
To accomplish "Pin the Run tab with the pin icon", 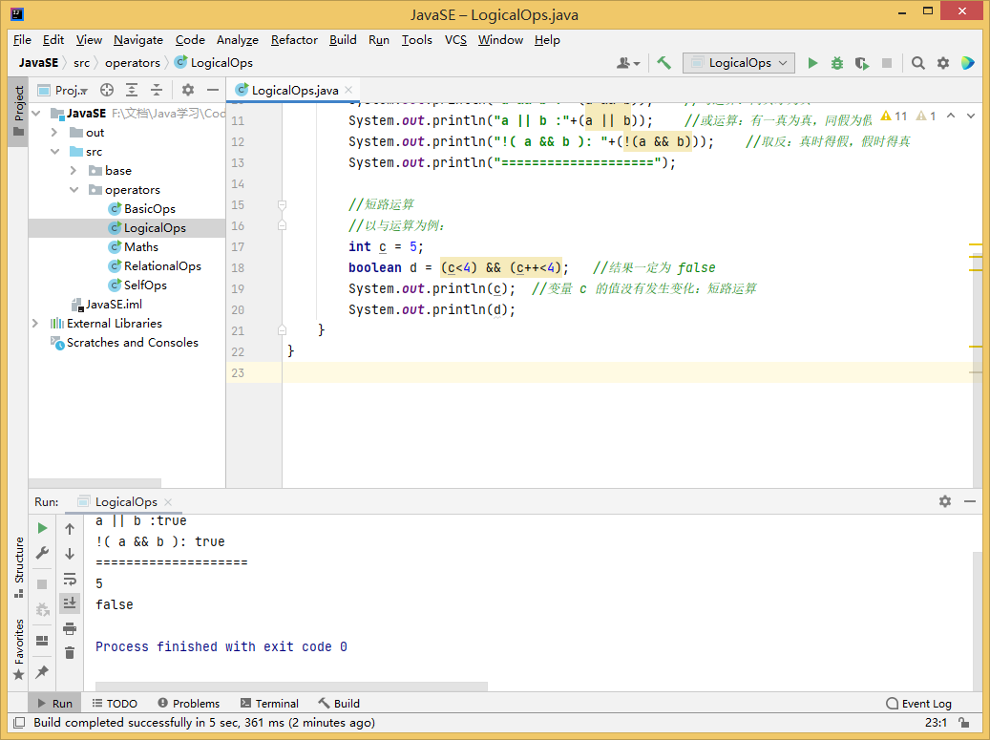I will point(42,672).
